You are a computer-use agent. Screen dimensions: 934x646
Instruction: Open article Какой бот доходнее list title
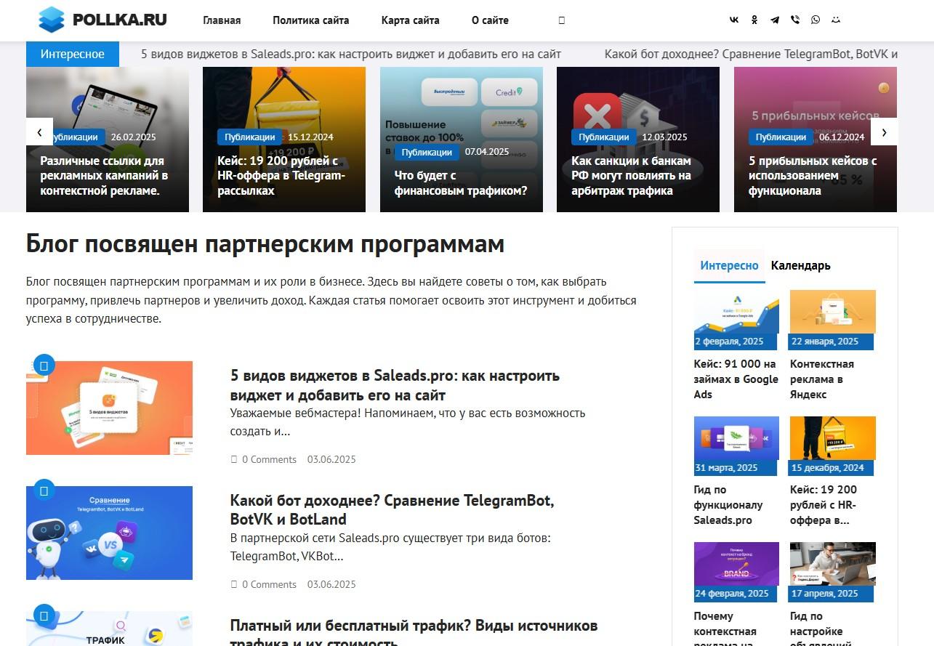[x=392, y=510]
